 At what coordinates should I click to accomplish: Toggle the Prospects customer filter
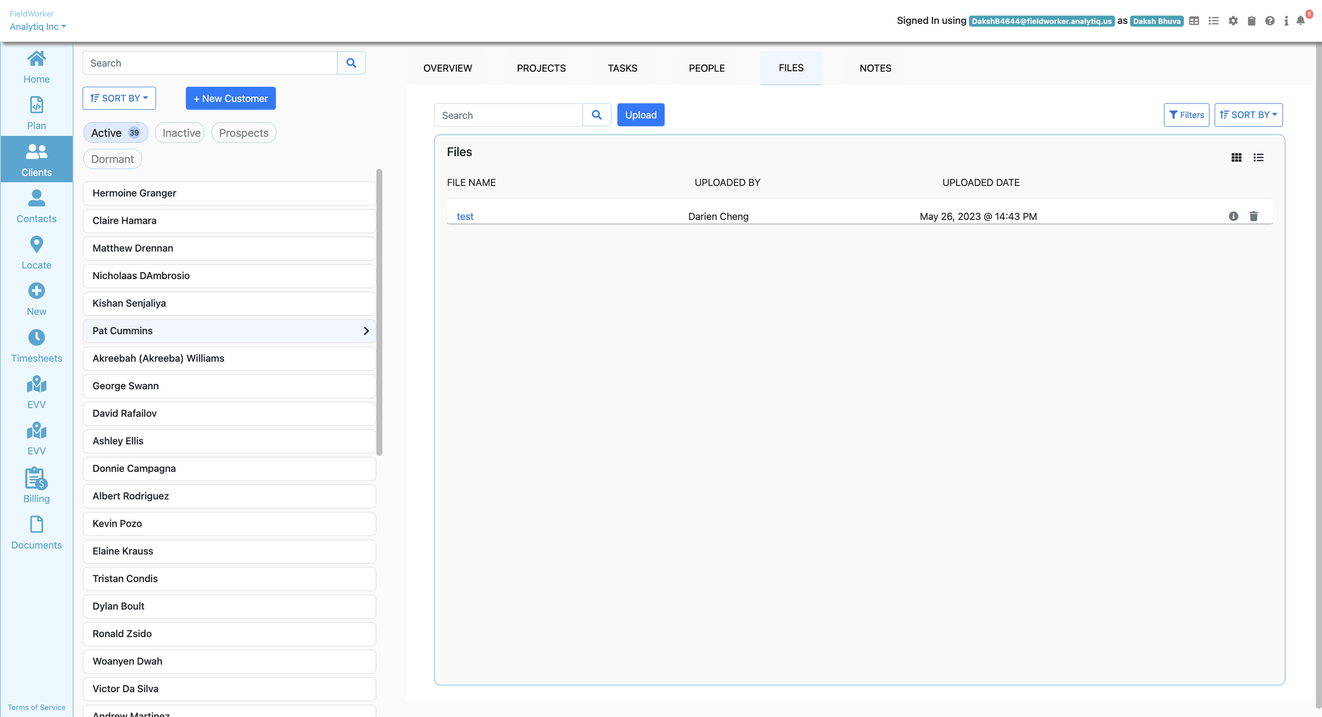pos(243,133)
